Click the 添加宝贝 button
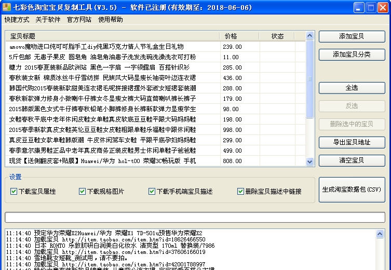Image resolution: width=391 pixels, height=270 pixels. click(x=352, y=36)
